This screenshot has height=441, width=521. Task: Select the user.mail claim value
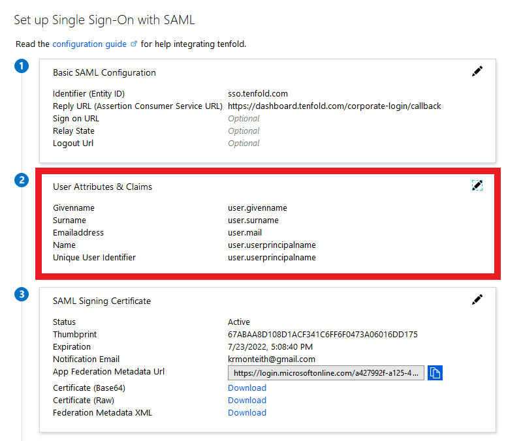pos(245,232)
